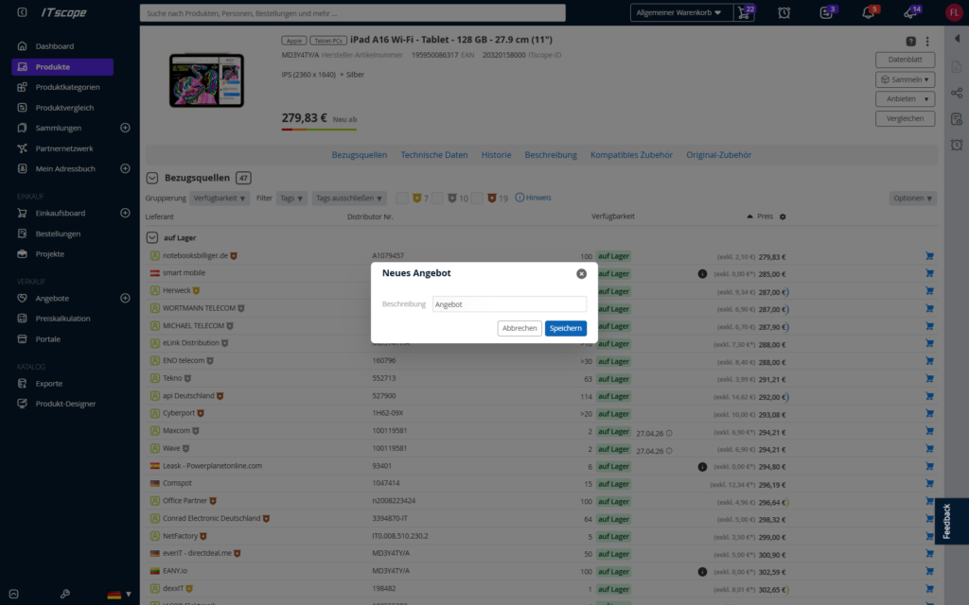Open the three-dot product menu
Screen dimensions: 969x605
[927, 42]
